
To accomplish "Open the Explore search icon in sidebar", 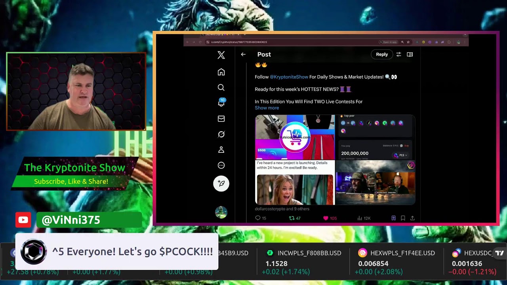I will click(x=221, y=87).
